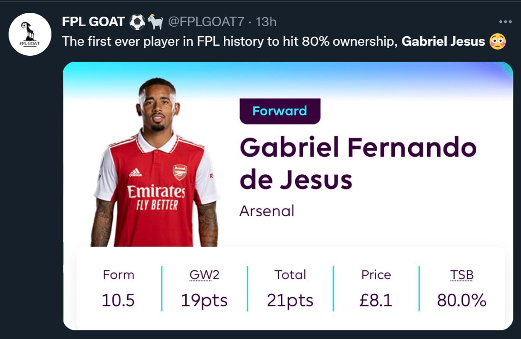Click the Price value £8.1
Viewport: 521px width, 339px height.
[x=376, y=300]
